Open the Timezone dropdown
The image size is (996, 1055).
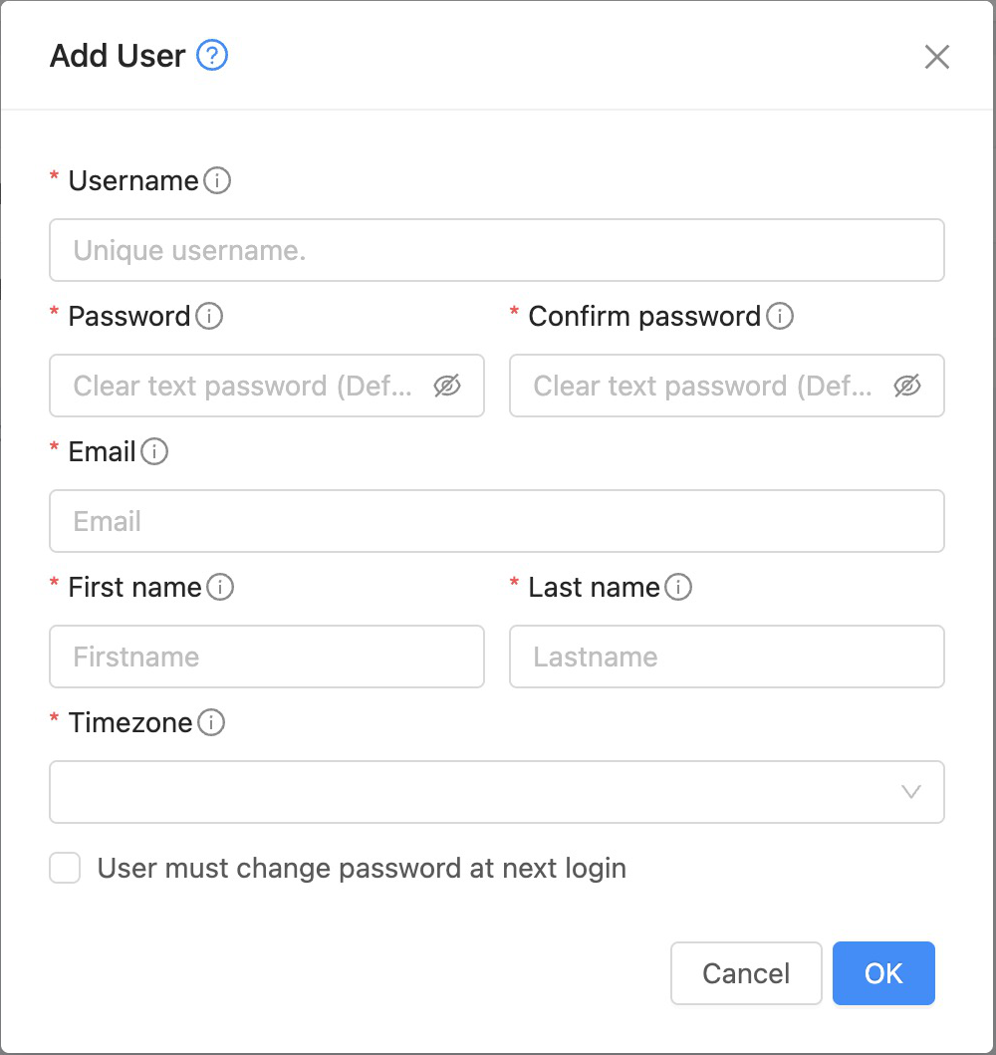tap(496, 792)
